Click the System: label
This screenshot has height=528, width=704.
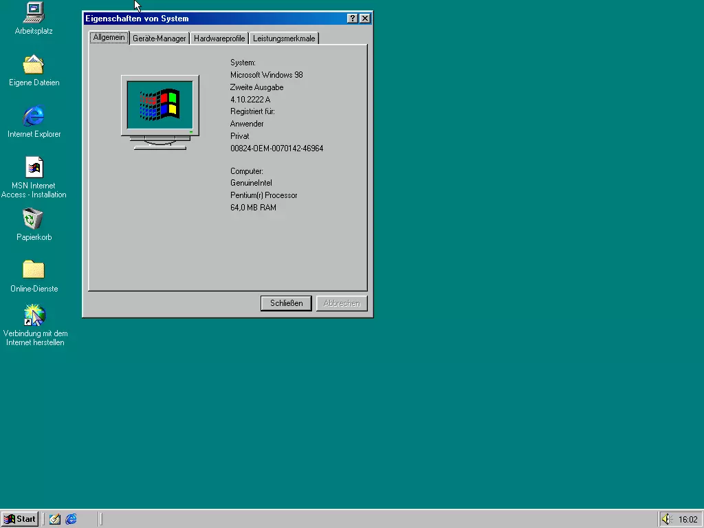pyautogui.click(x=243, y=63)
